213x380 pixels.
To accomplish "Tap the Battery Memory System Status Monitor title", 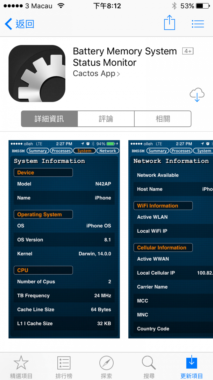I will [x=125, y=57].
